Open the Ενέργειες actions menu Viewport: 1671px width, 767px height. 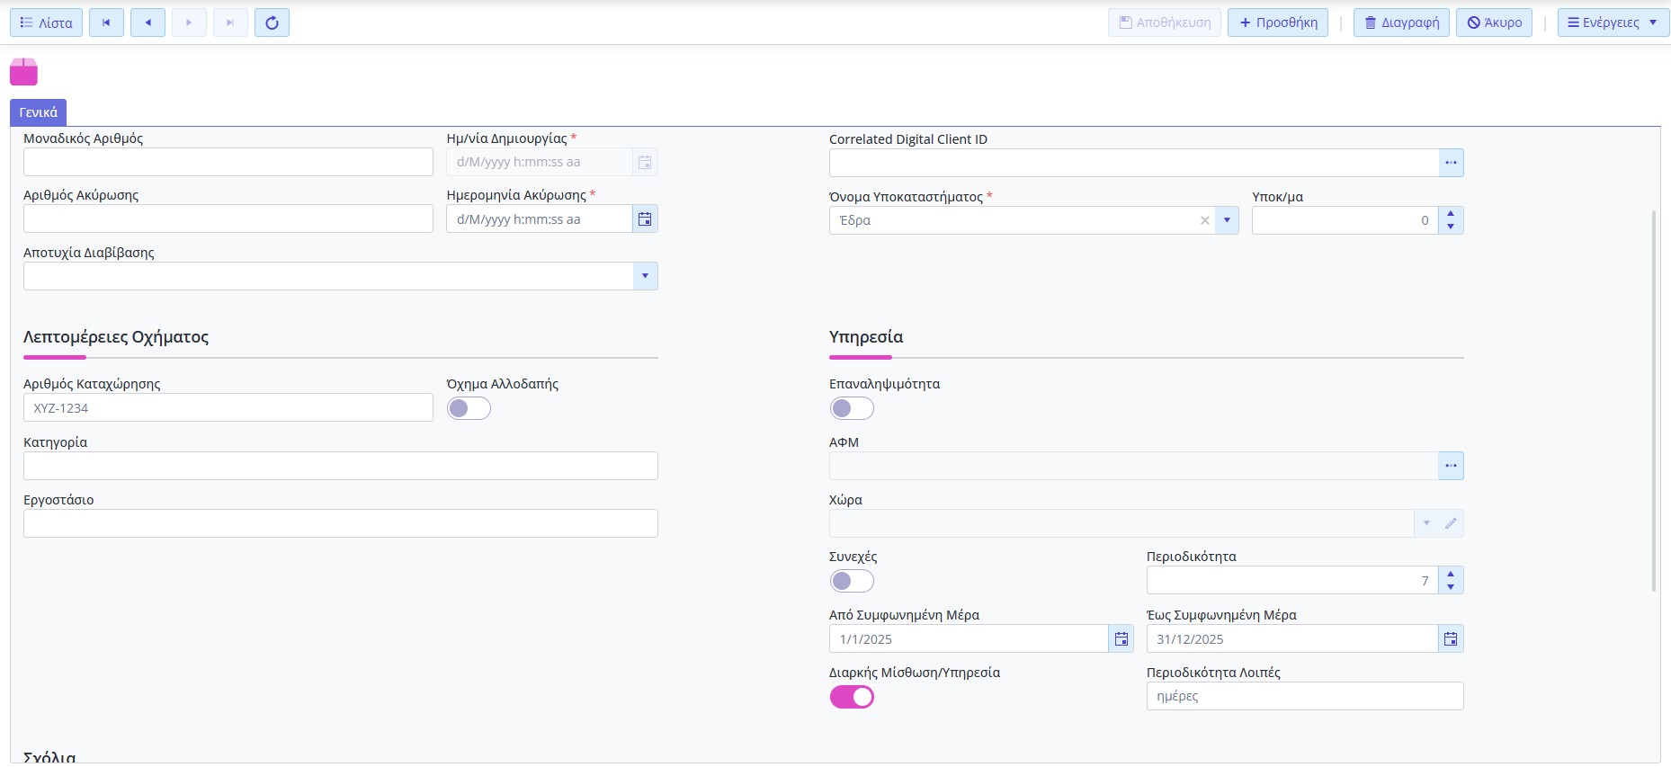[x=1613, y=22]
